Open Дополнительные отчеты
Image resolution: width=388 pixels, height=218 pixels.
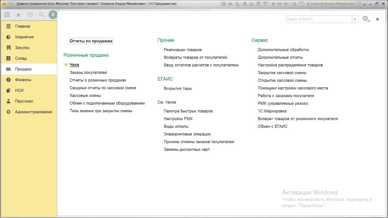pyautogui.click(x=280, y=58)
